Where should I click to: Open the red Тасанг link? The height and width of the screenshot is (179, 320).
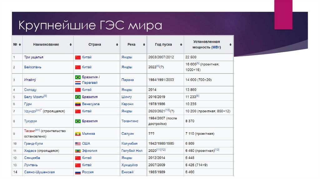(x=30, y=131)
